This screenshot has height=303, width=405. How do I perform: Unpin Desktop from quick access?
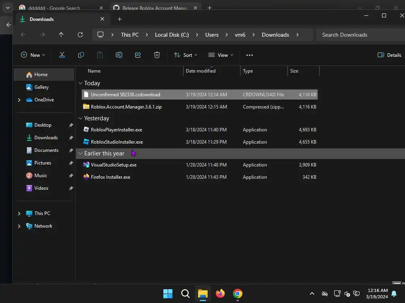71,125
